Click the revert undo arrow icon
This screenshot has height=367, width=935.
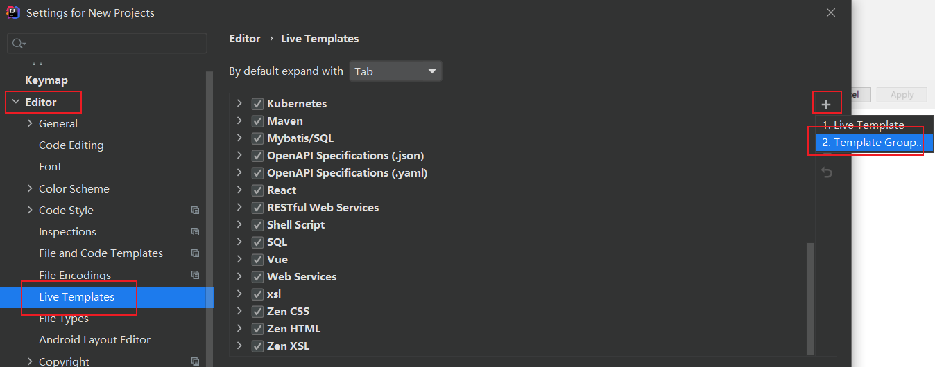coord(826,172)
